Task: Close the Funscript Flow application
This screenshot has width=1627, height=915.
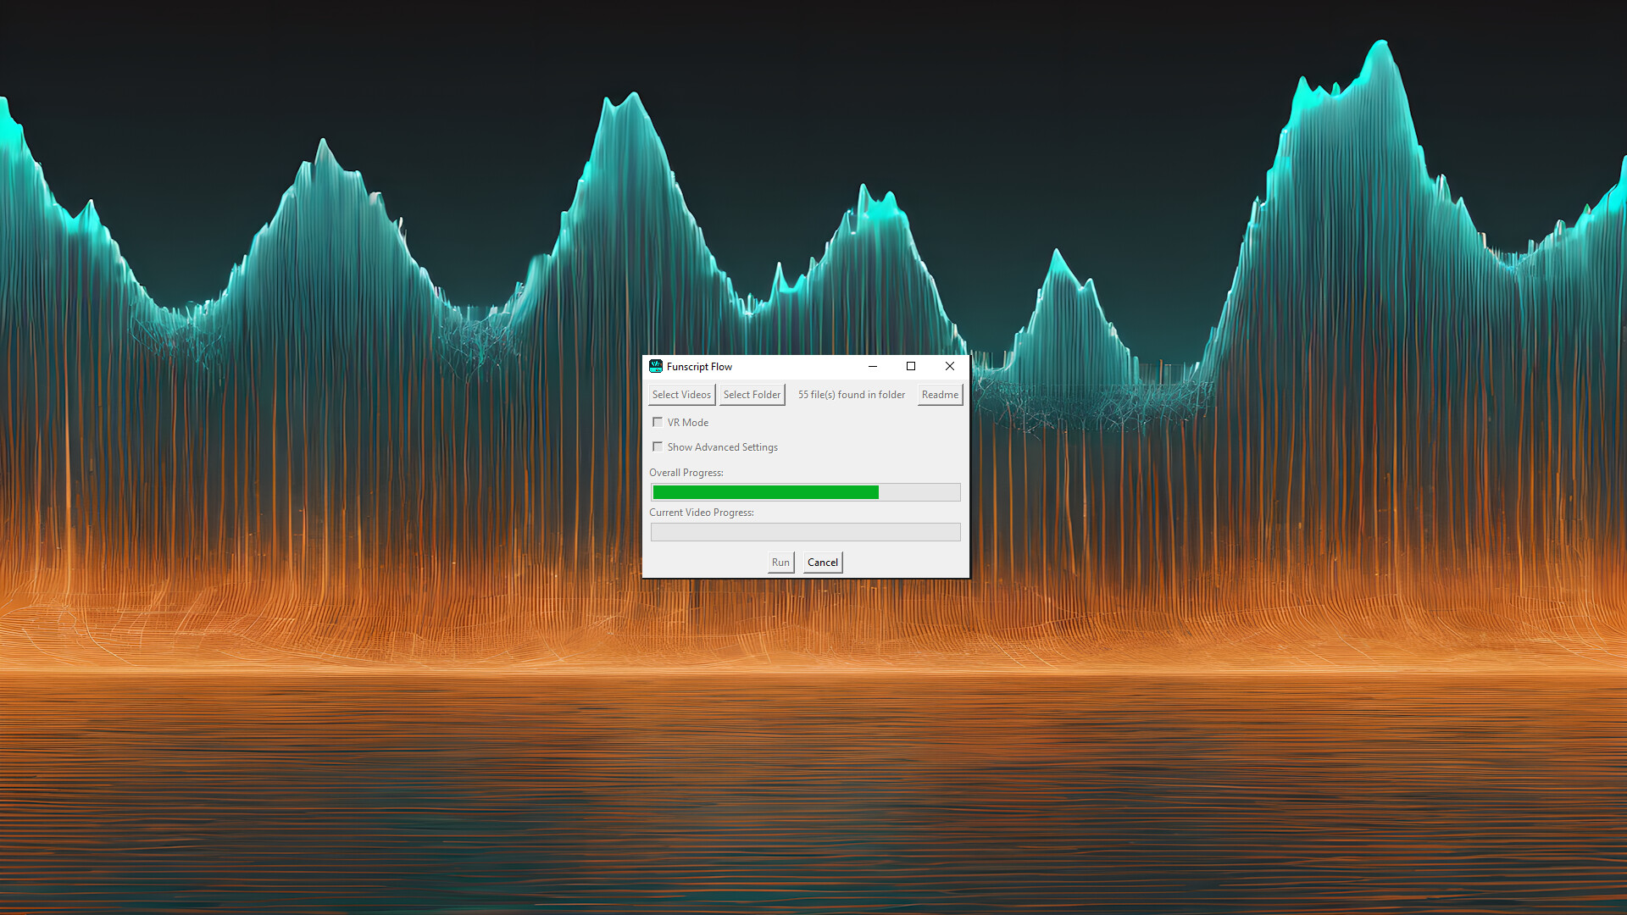Action: pyautogui.click(x=949, y=366)
